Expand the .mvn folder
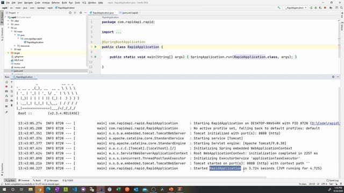This screenshot has height=193, width=344. [x=9, y=24]
